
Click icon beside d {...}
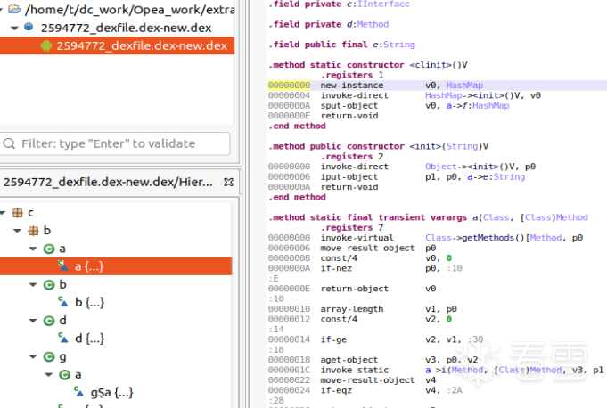pyautogui.click(x=63, y=338)
